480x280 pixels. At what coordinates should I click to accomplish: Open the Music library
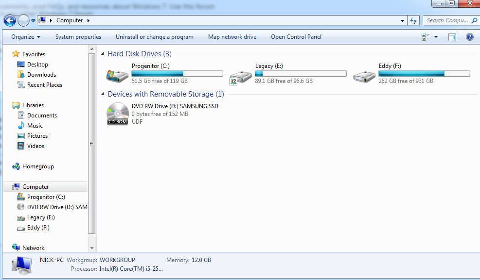coord(35,126)
